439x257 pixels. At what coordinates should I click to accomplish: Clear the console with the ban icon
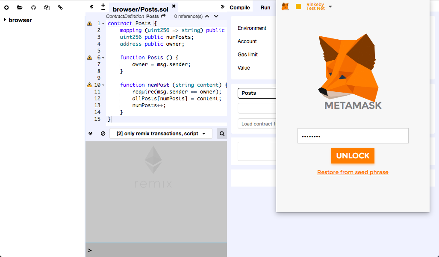(x=103, y=134)
